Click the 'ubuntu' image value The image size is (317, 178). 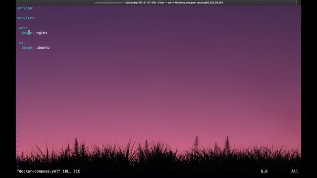coord(43,47)
